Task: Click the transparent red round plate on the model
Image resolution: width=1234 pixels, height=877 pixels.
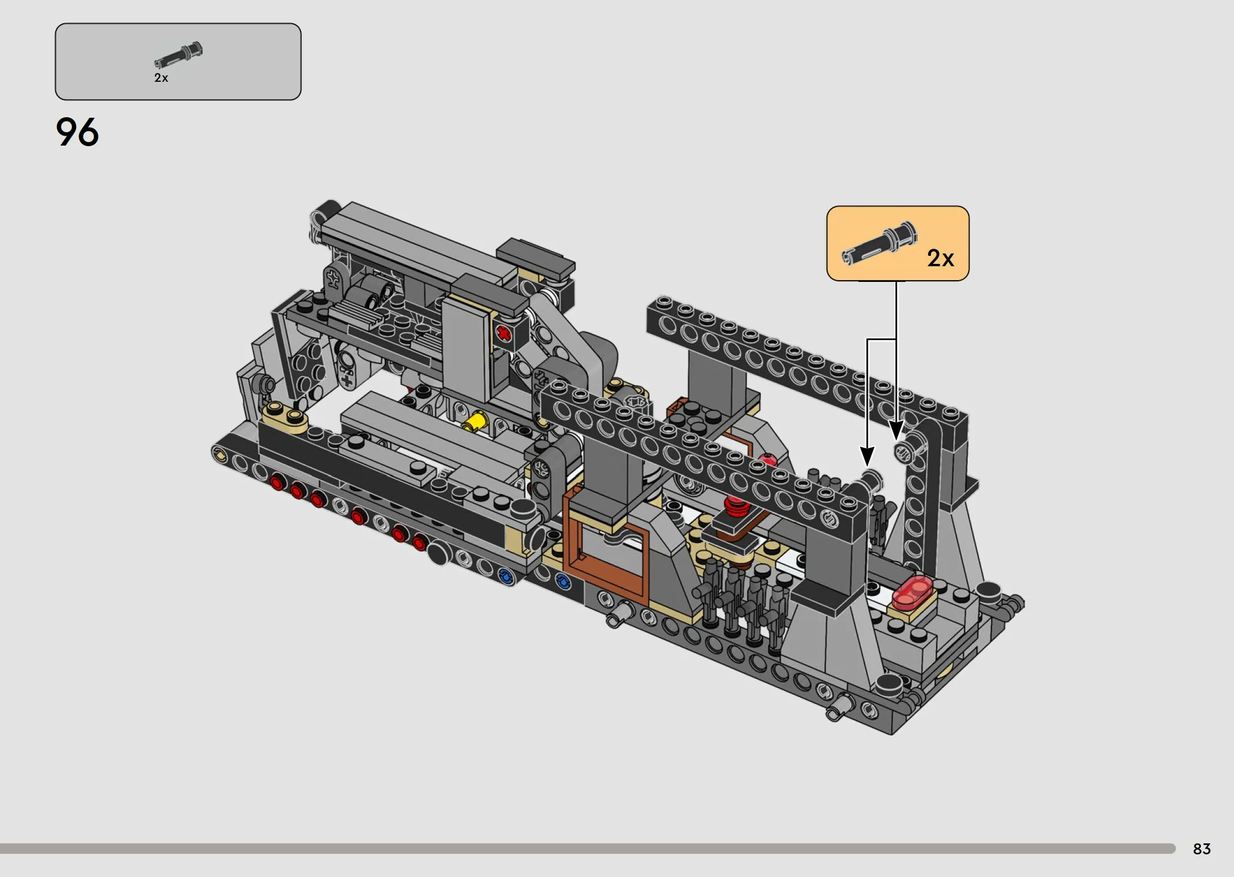Action: coord(913,592)
